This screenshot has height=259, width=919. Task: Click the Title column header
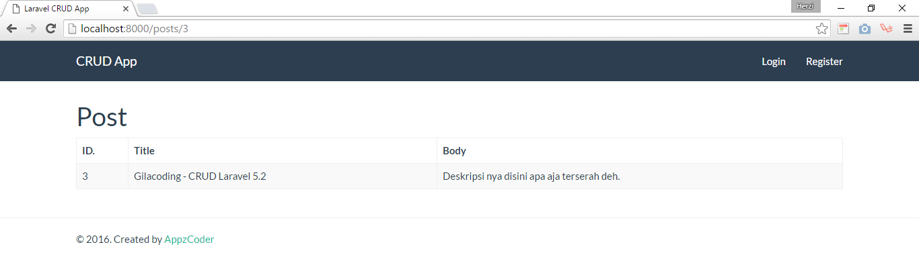click(x=283, y=151)
